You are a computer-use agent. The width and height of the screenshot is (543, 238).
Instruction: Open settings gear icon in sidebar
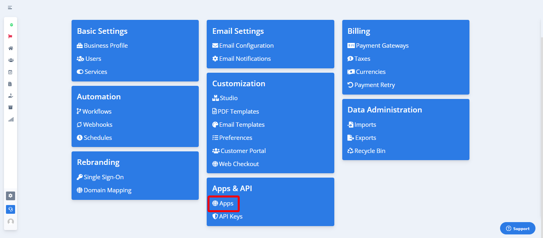[11, 196]
